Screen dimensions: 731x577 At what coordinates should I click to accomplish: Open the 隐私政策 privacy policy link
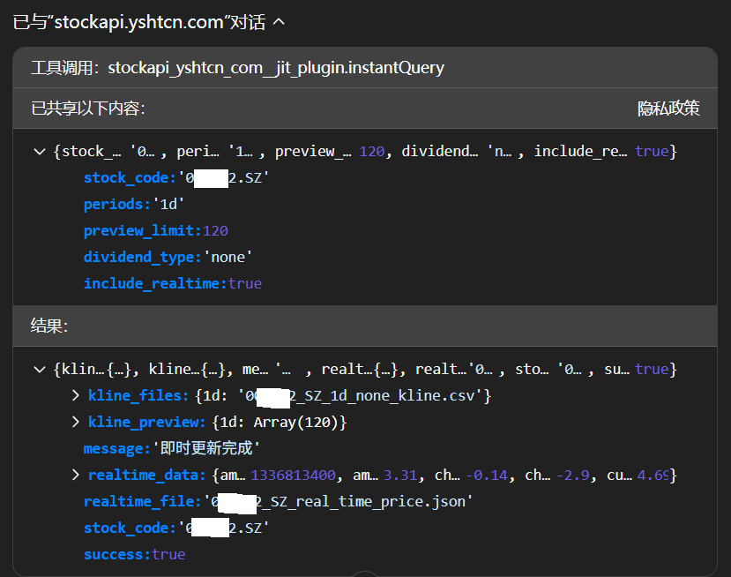point(668,109)
